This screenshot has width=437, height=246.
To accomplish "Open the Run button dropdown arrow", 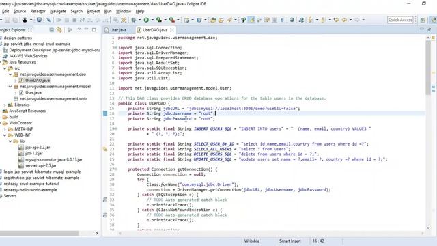I will coord(152,20).
